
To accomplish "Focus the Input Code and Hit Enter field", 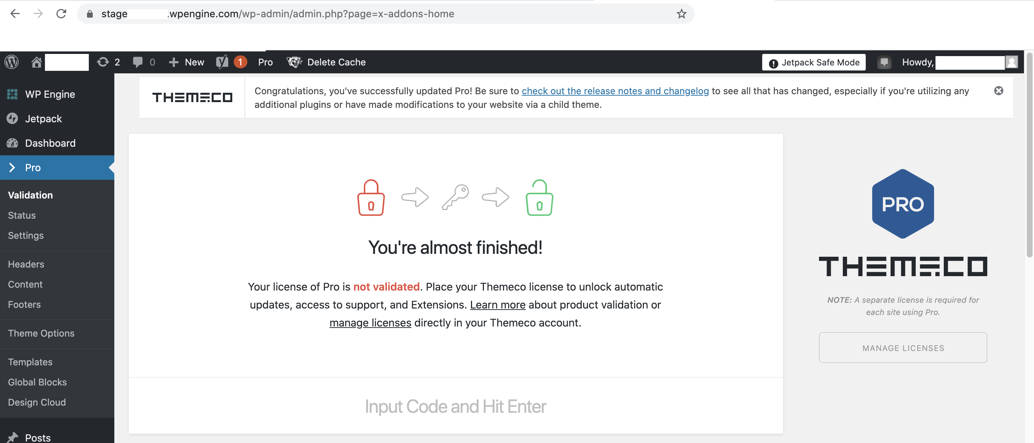I will [x=455, y=406].
